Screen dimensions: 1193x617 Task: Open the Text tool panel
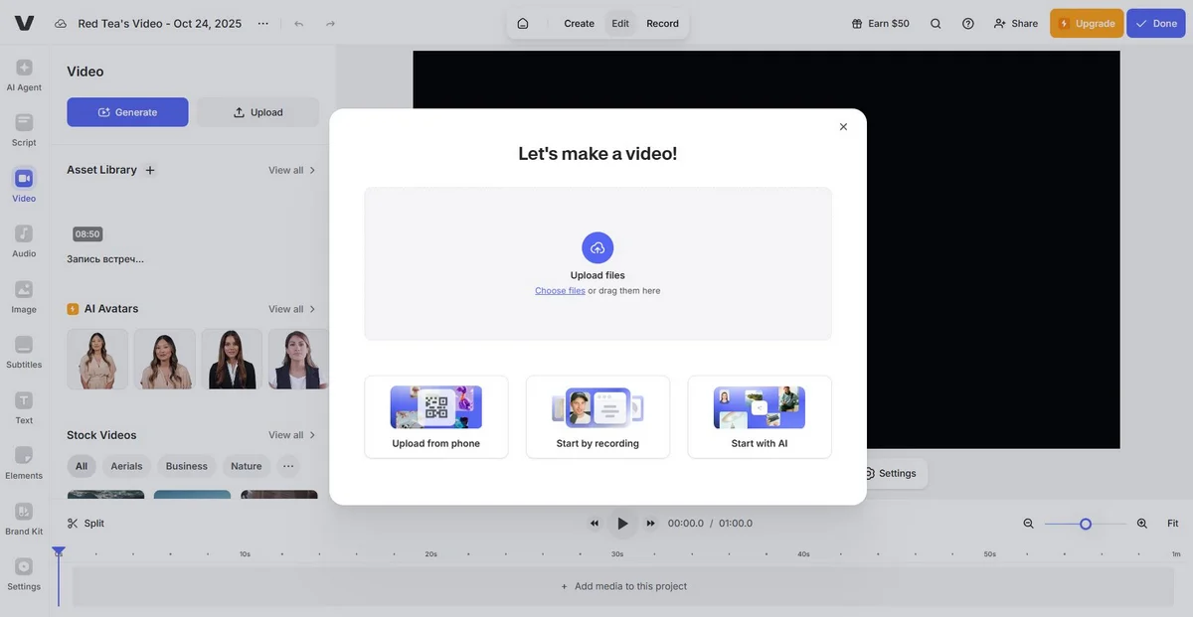(24, 408)
